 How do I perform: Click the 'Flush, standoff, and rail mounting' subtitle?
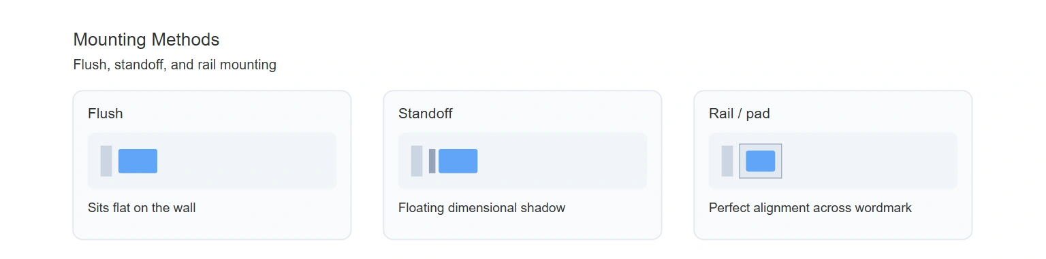point(175,65)
